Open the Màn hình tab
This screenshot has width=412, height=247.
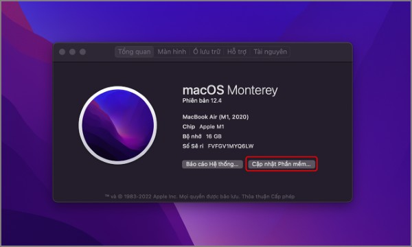click(x=172, y=51)
